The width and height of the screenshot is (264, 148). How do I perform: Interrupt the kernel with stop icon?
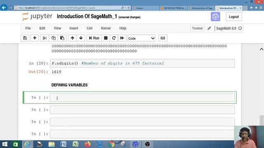106,38
